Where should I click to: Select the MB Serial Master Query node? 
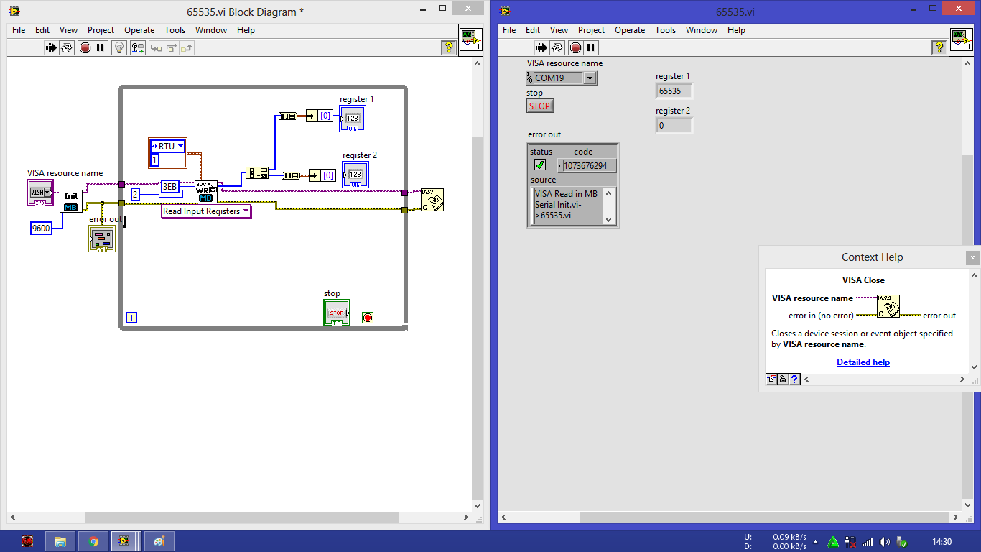point(206,192)
